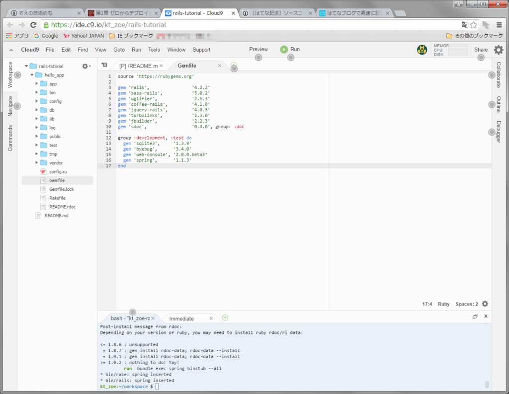Open Cloud9 preferences gear in top bar
This screenshot has width=509, height=394.
pyautogui.click(x=498, y=50)
